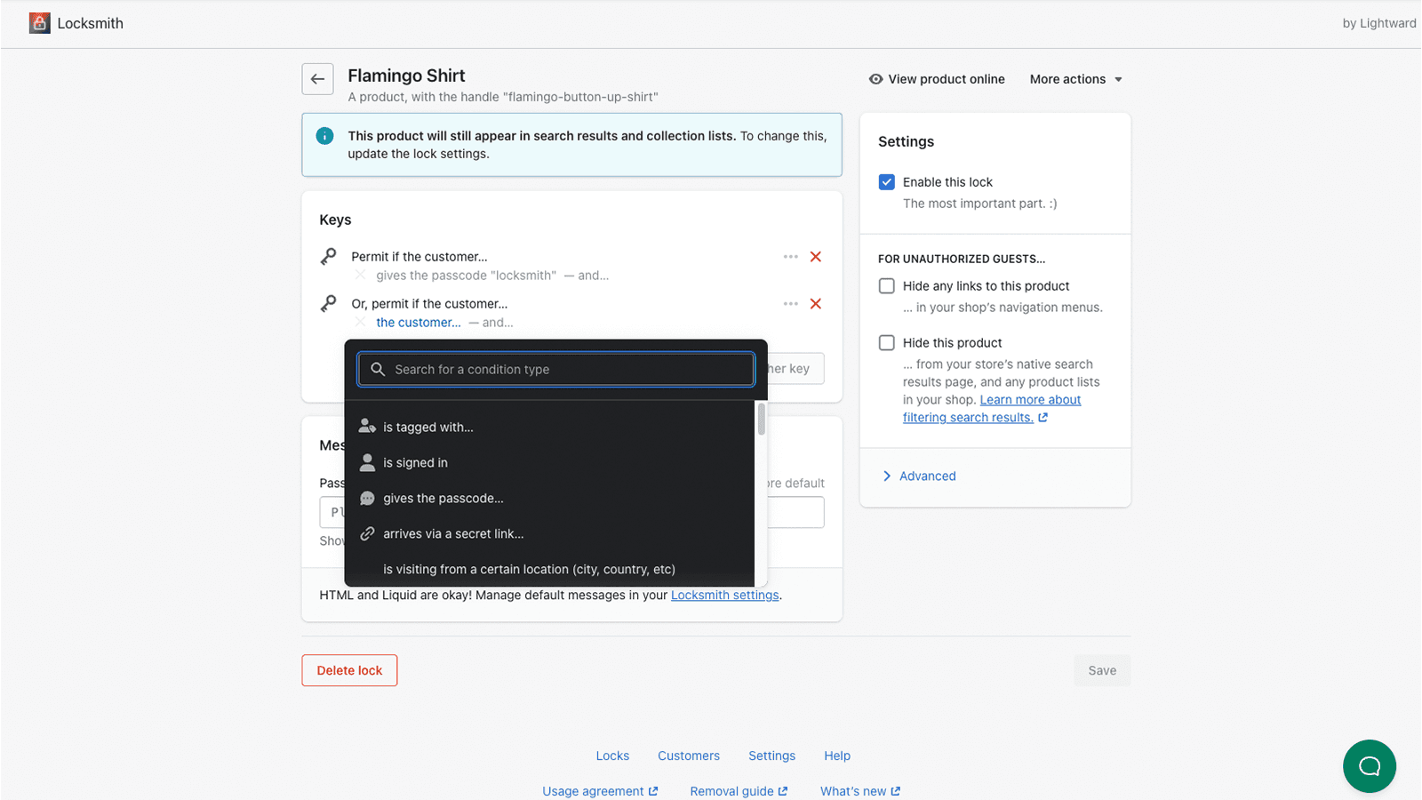The height and width of the screenshot is (800, 1422).
Task: Click the external-link icon beside Removal guide
Action: click(783, 790)
